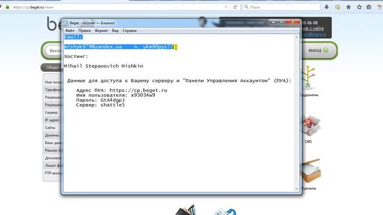
Task: Open Файл menu in Notepad
Action: 70,30
